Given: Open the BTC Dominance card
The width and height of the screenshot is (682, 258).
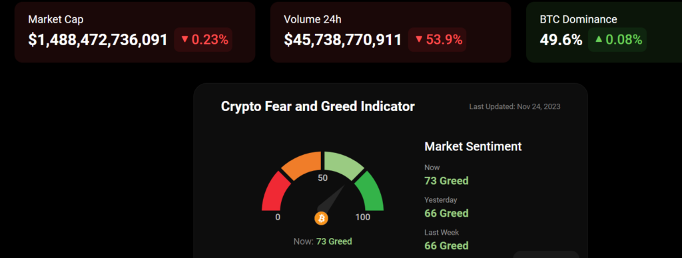Looking at the screenshot, I should (x=604, y=32).
